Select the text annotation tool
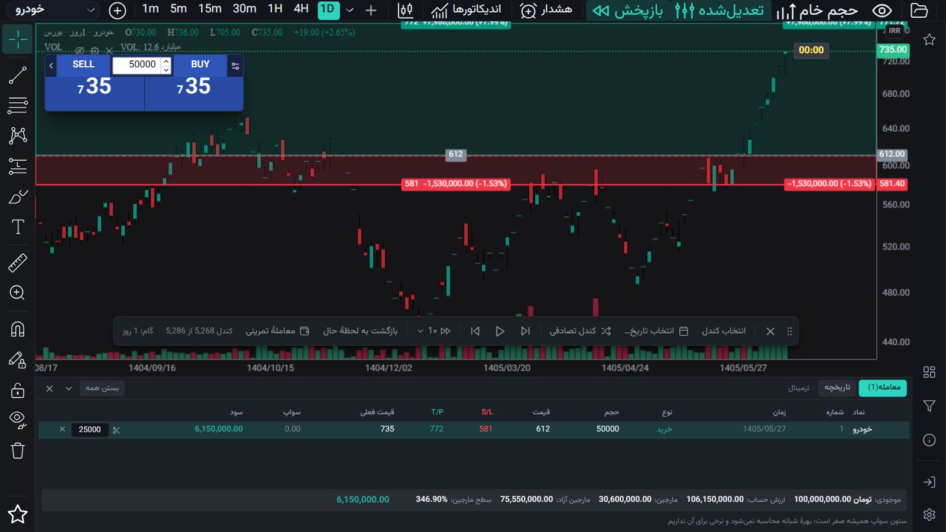This screenshot has height=532, width=946. (18, 227)
